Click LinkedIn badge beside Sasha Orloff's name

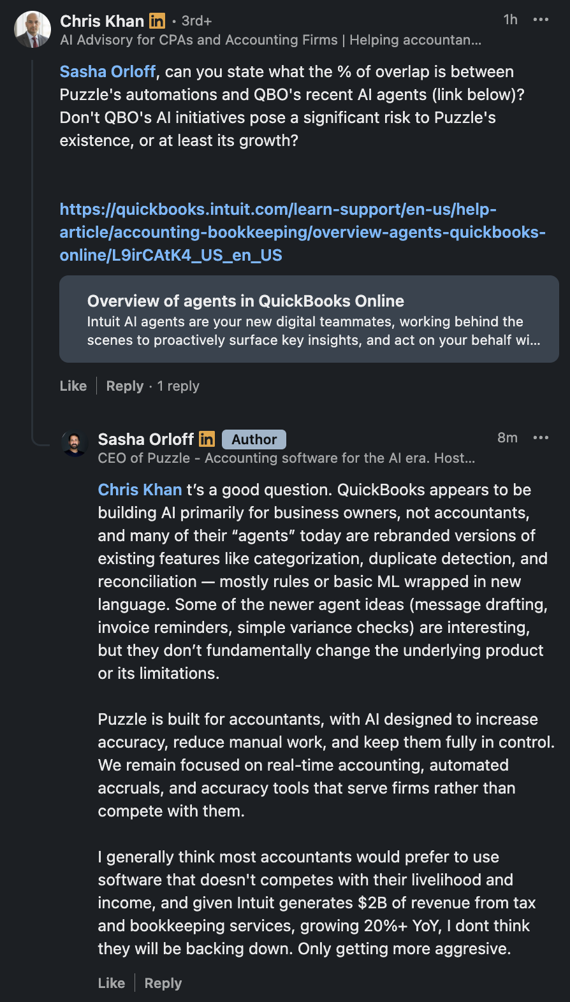(x=207, y=439)
